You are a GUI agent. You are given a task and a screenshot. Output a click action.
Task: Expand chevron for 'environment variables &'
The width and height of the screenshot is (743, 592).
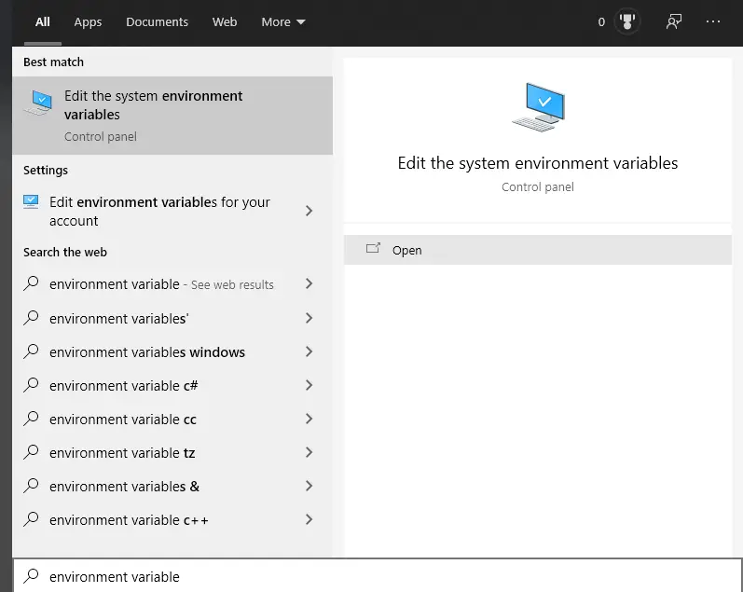click(x=309, y=486)
